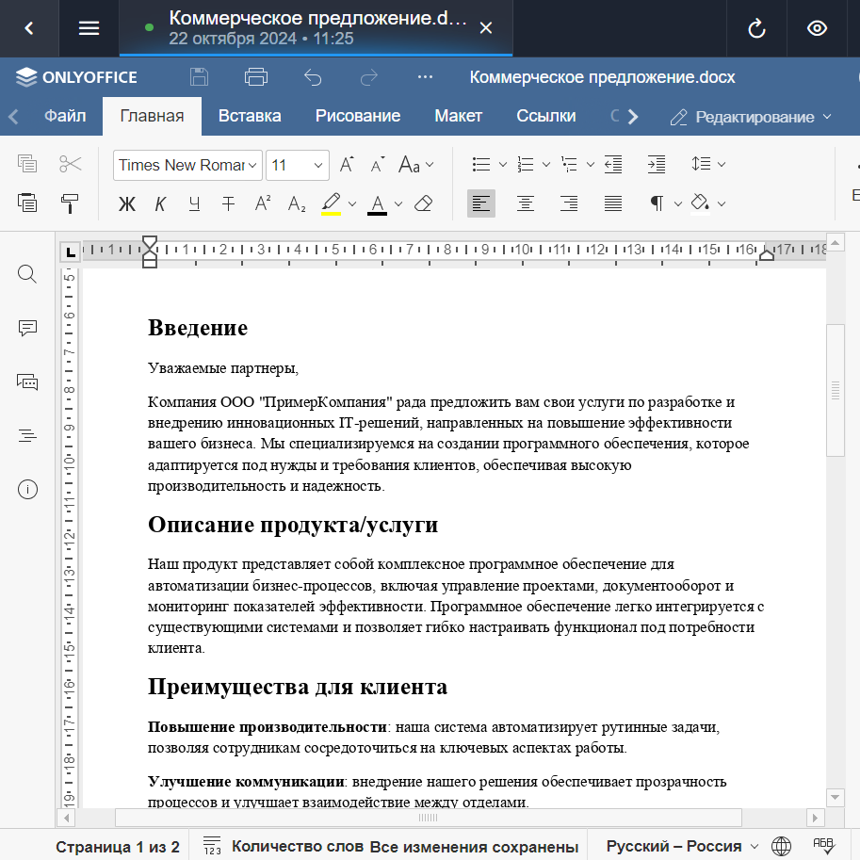Switch to the Ссылки tab
Screen dimensions: 860x860
click(x=545, y=116)
